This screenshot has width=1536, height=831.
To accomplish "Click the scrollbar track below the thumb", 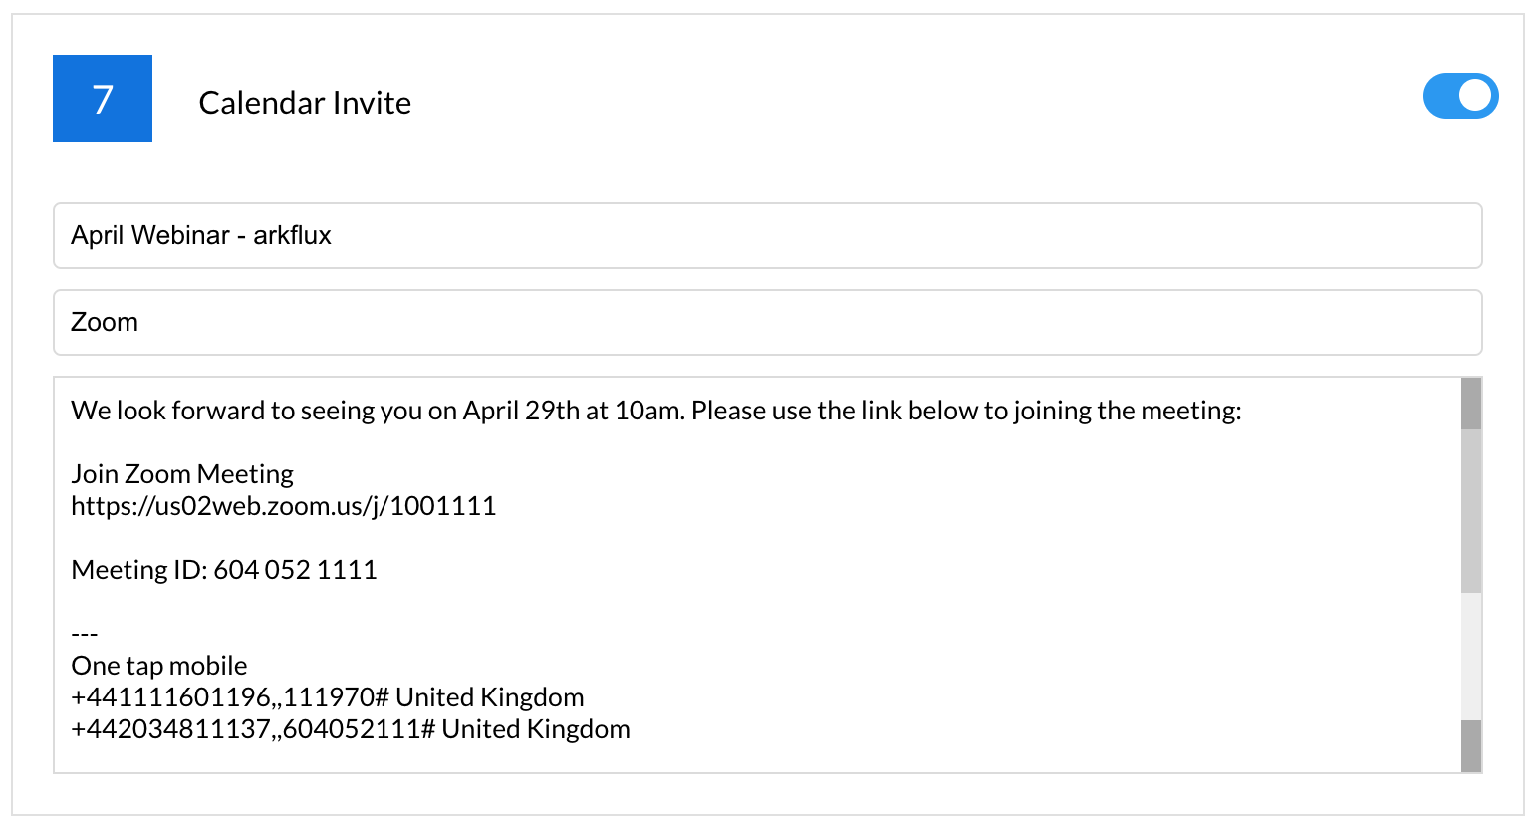I will click(1471, 656).
